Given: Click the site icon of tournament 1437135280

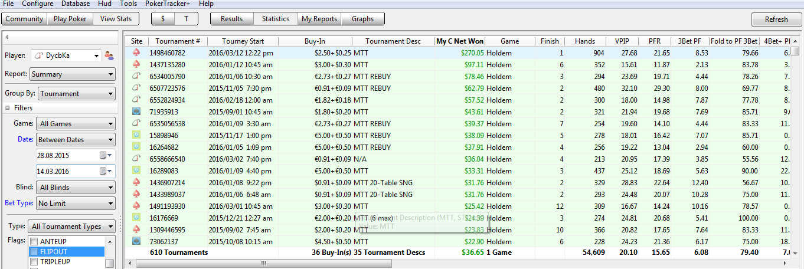Looking at the screenshot, I should pyautogui.click(x=136, y=65).
